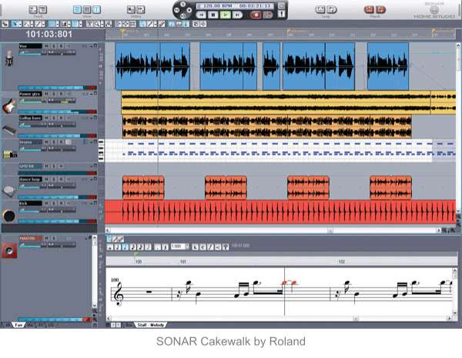Click measure 101 in the staff ruler

pyautogui.click(x=183, y=261)
